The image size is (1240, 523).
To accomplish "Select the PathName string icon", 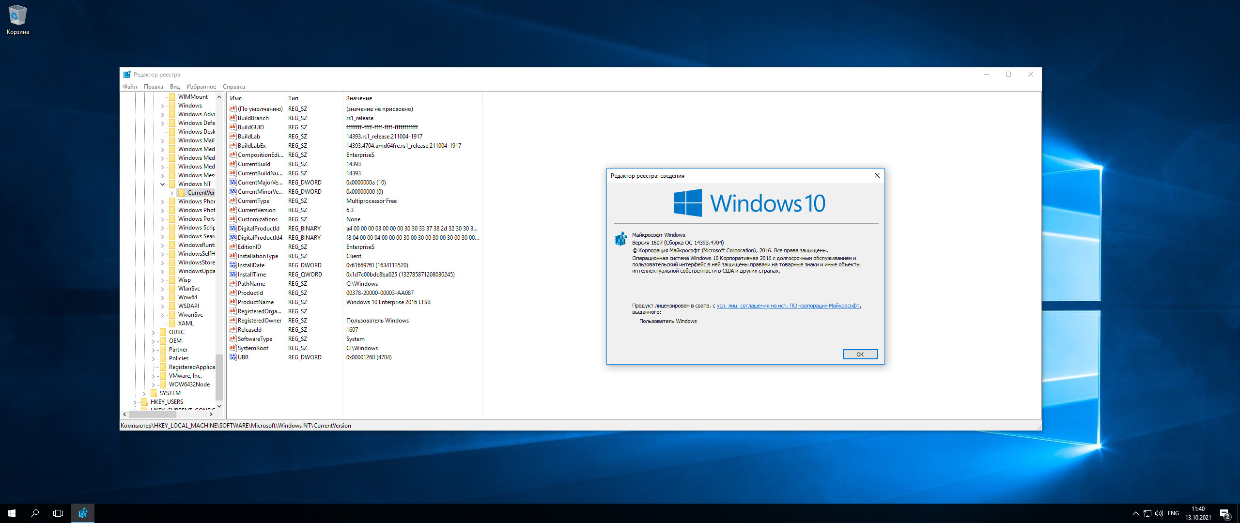I will 233,283.
